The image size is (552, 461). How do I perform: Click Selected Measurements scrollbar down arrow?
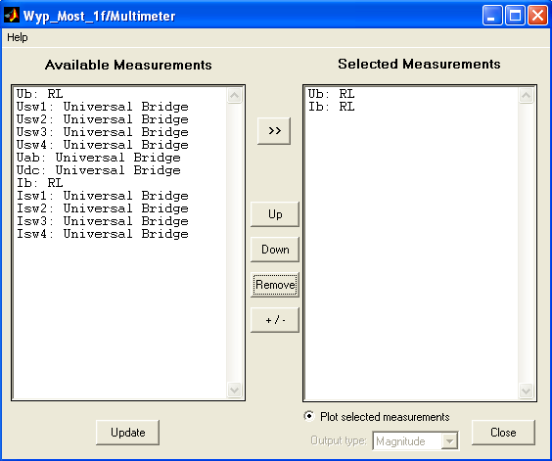(526, 391)
